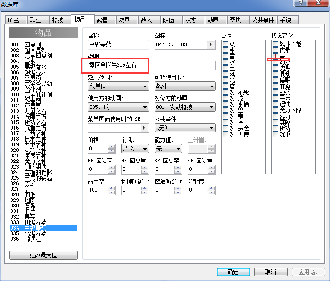This screenshot has width=330, height=281.
Task: Toggle the 对 天使 element checkbox
Action: [225, 134]
